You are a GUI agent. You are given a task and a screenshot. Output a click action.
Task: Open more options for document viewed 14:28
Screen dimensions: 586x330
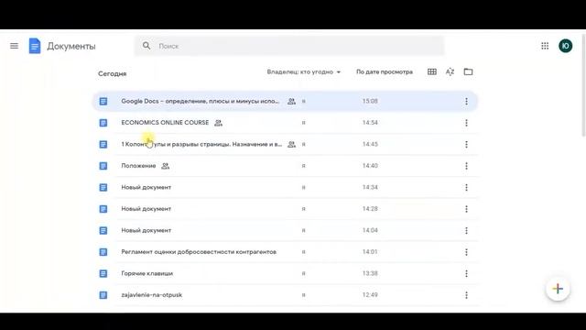[466, 209]
